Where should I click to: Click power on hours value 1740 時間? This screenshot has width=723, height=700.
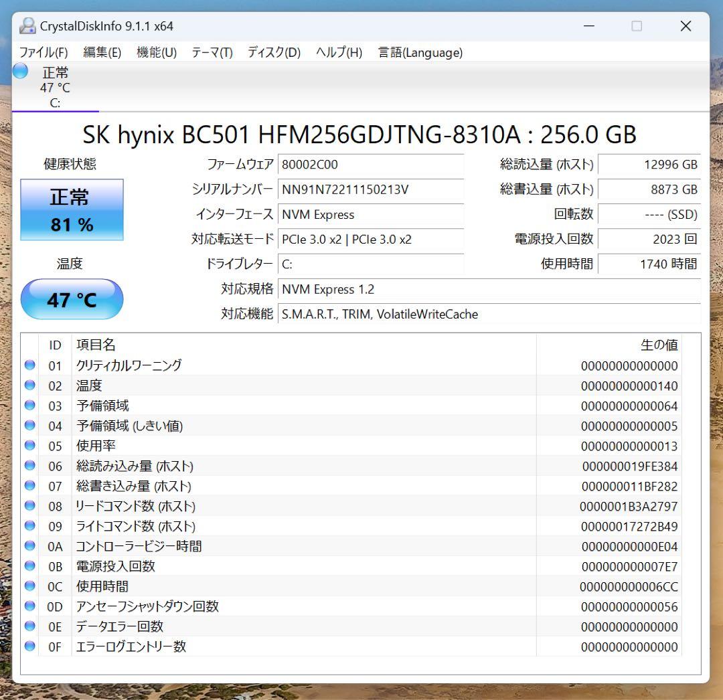pyautogui.click(x=649, y=264)
